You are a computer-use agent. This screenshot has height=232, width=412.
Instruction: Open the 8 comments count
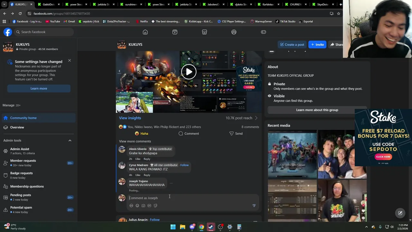pos(250,127)
